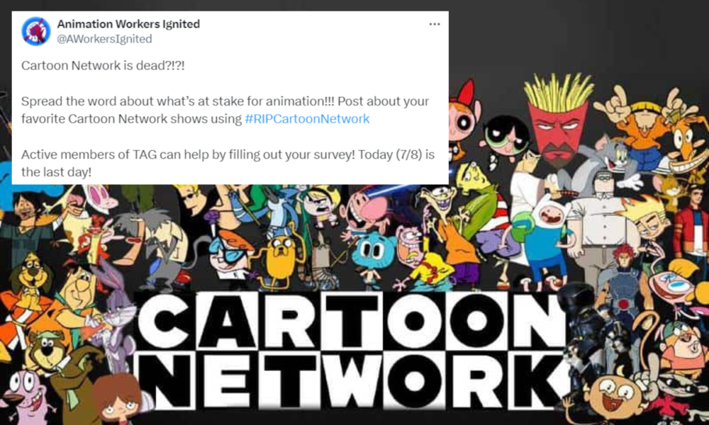This screenshot has height=425, width=709.
Task: Open the three-dot more options menu
Action: pyautogui.click(x=435, y=24)
